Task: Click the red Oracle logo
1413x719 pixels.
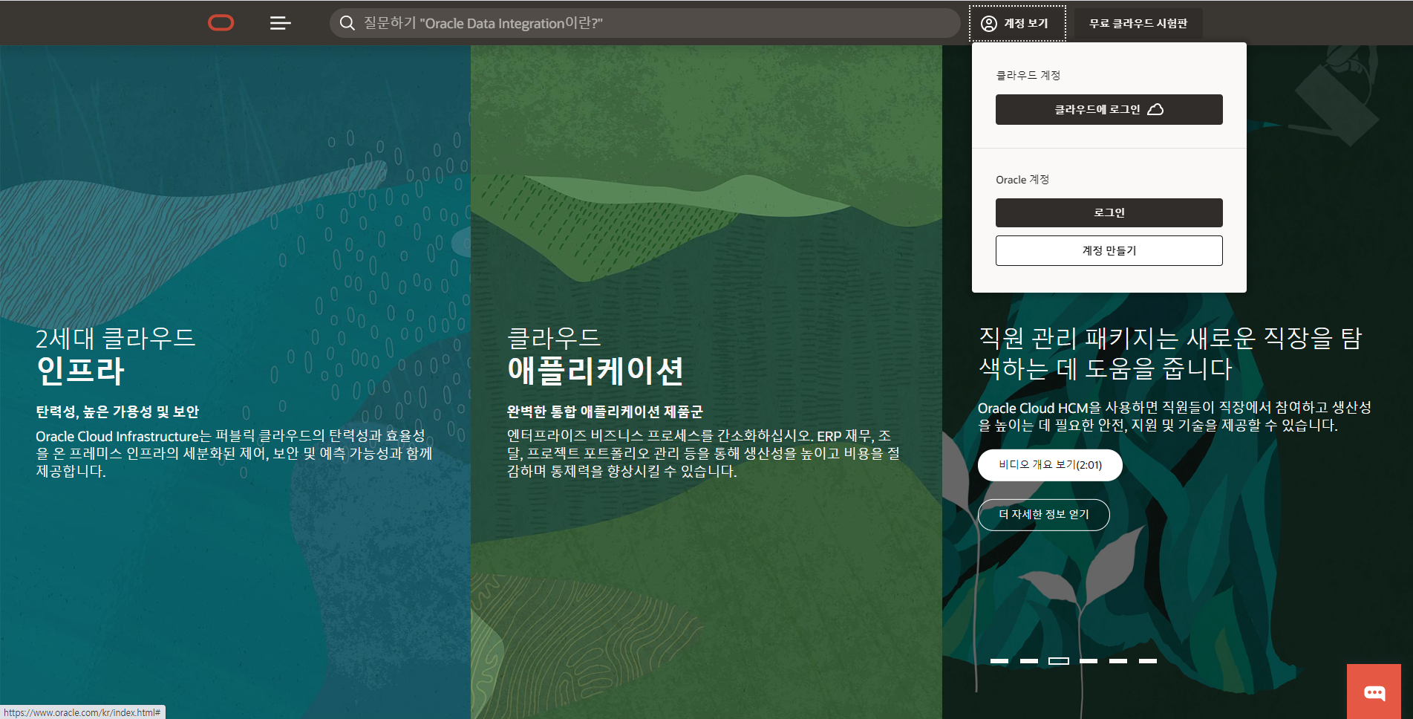Action: click(x=221, y=23)
